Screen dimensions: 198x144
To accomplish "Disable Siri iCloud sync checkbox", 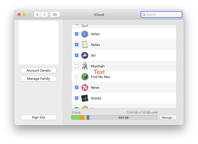I will tap(77, 55).
